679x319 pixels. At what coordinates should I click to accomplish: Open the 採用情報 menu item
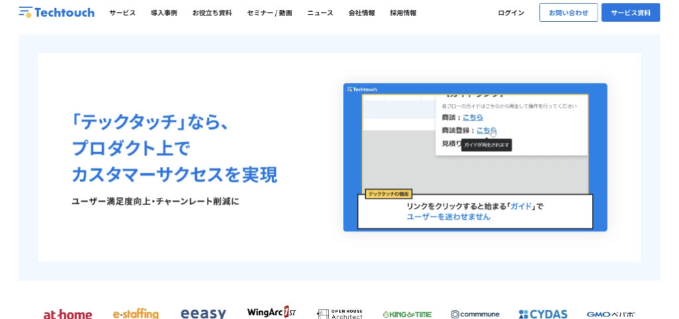click(x=403, y=13)
